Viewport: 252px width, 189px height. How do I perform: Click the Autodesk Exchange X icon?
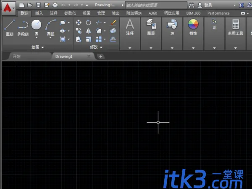click(x=241, y=5)
